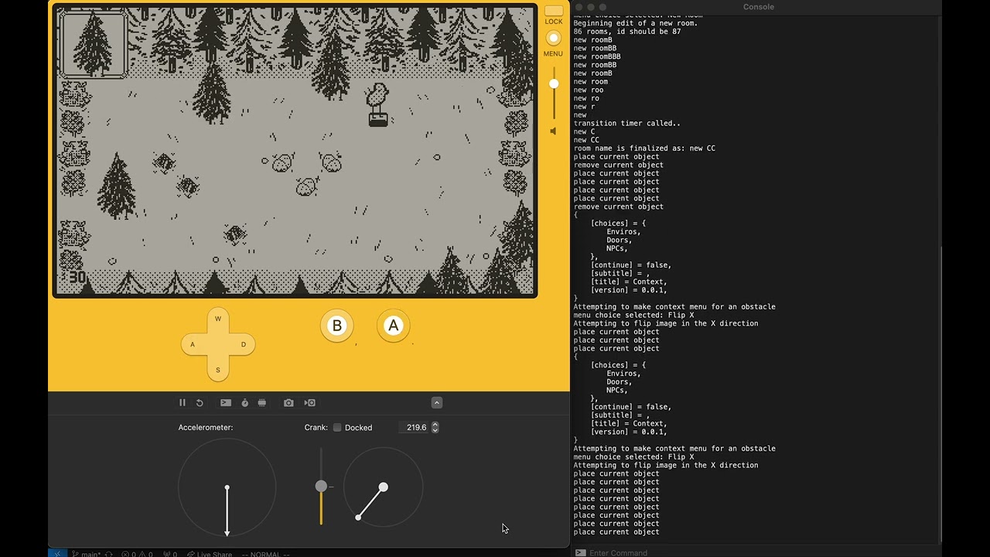Click the restart simulator icon
Screen dimensions: 990x557
pos(200,403)
